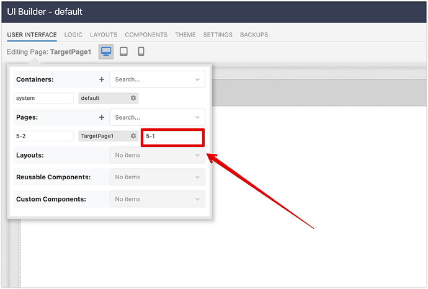This screenshot has width=428, height=289.
Task: Switch to tablet preview icon
Action: coord(123,51)
